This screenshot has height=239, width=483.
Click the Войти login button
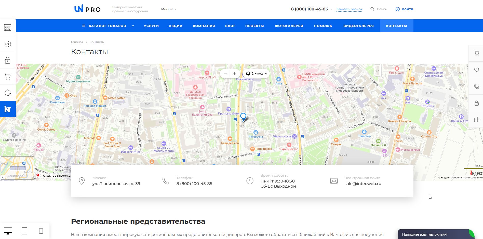404,9
